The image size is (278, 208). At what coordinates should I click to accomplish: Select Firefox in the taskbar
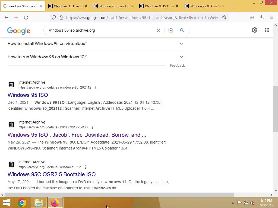click(x=55, y=203)
